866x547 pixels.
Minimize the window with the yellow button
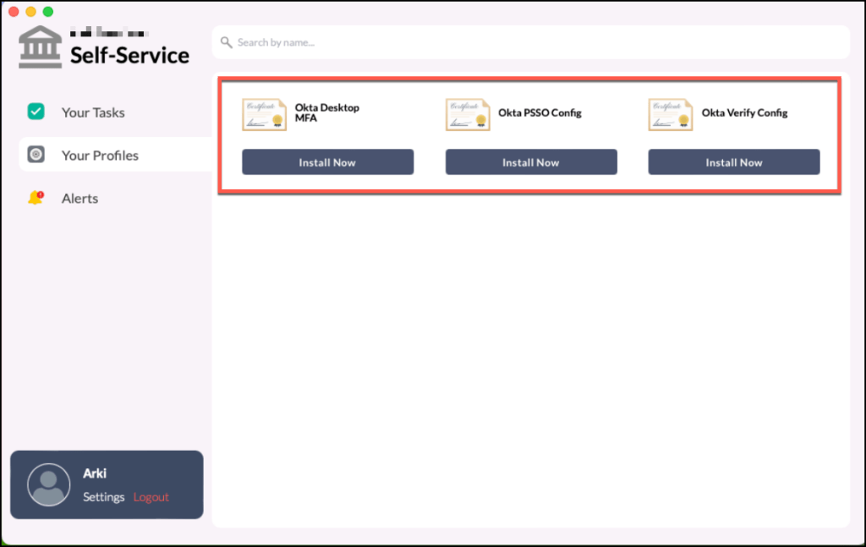pyautogui.click(x=30, y=12)
